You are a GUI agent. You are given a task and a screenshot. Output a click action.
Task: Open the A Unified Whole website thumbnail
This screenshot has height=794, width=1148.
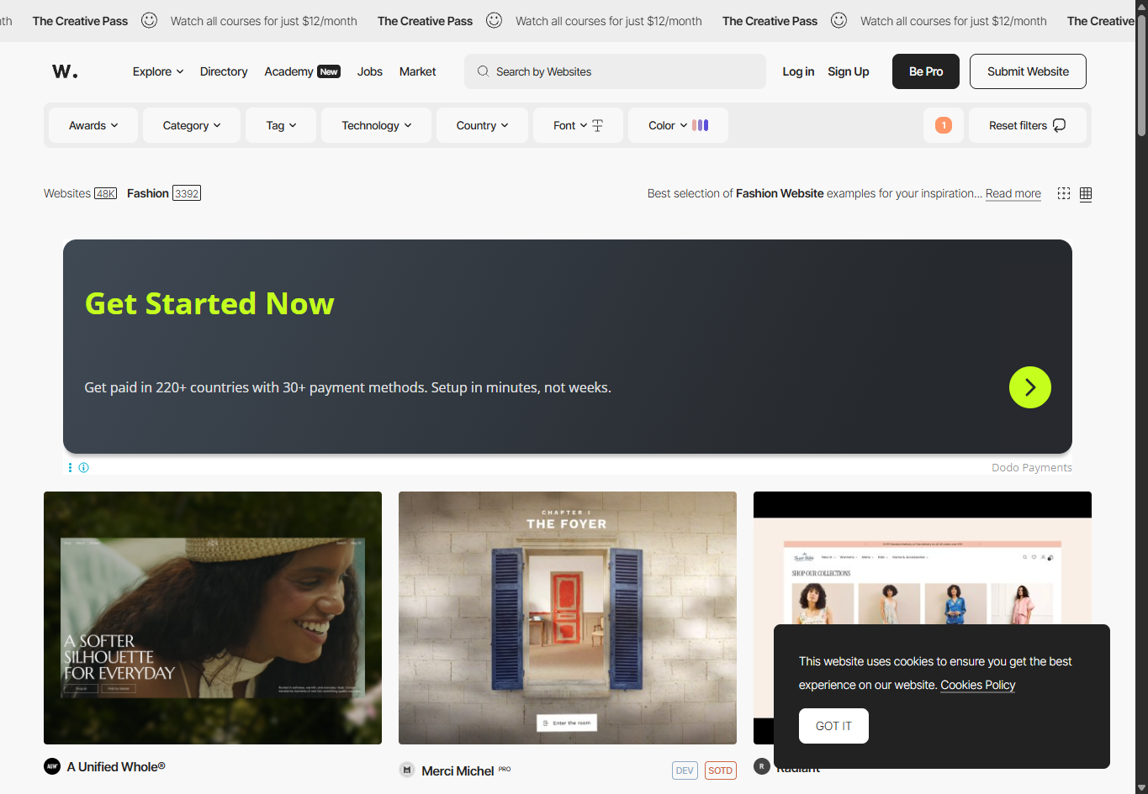213,618
